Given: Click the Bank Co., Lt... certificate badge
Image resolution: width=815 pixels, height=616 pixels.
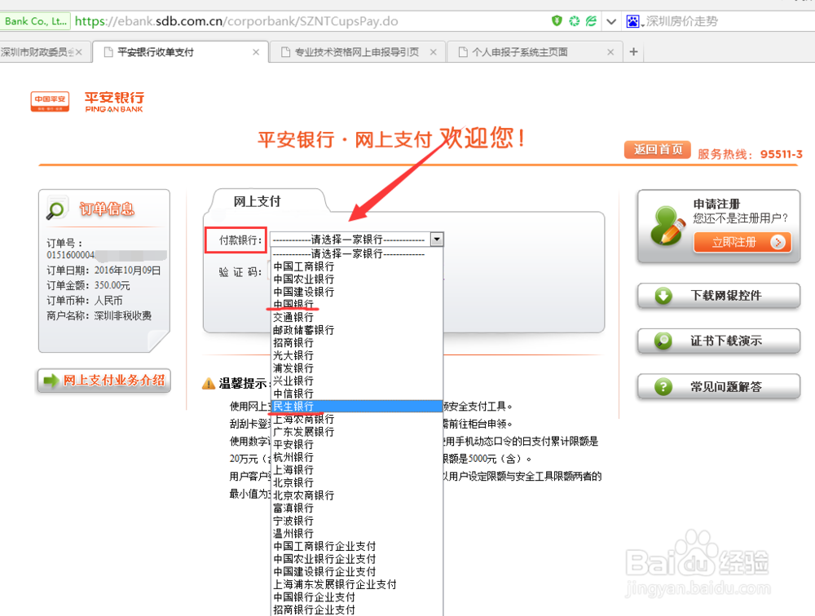Looking at the screenshot, I should pyautogui.click(x=35, y=21).
